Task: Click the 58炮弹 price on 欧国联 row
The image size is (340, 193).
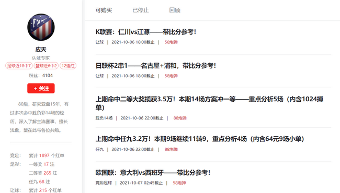Action: coord(179,183)
